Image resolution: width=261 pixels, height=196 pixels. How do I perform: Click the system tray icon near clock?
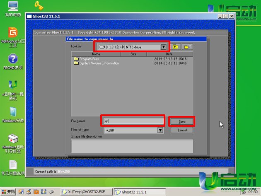[244, 192]
